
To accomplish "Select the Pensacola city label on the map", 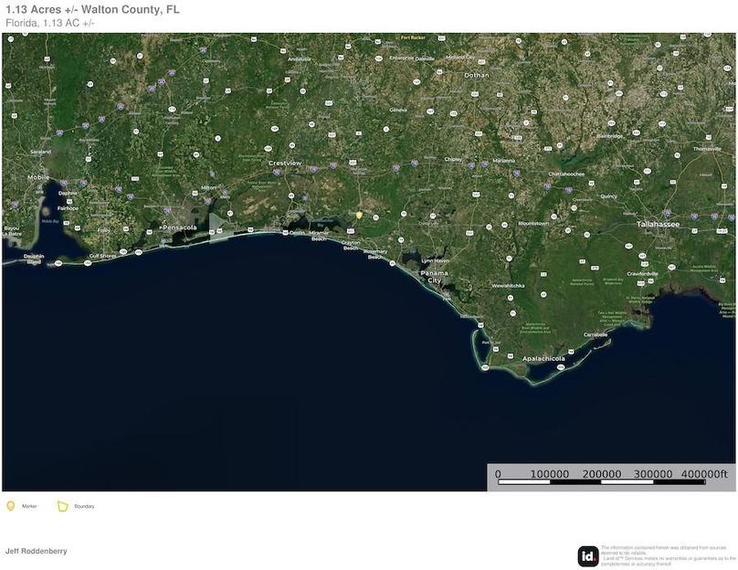I will click(x=179, y=229).
